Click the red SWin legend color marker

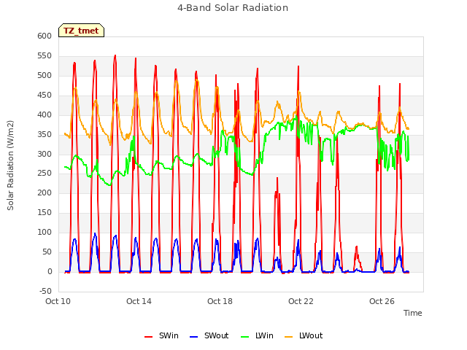148,337
